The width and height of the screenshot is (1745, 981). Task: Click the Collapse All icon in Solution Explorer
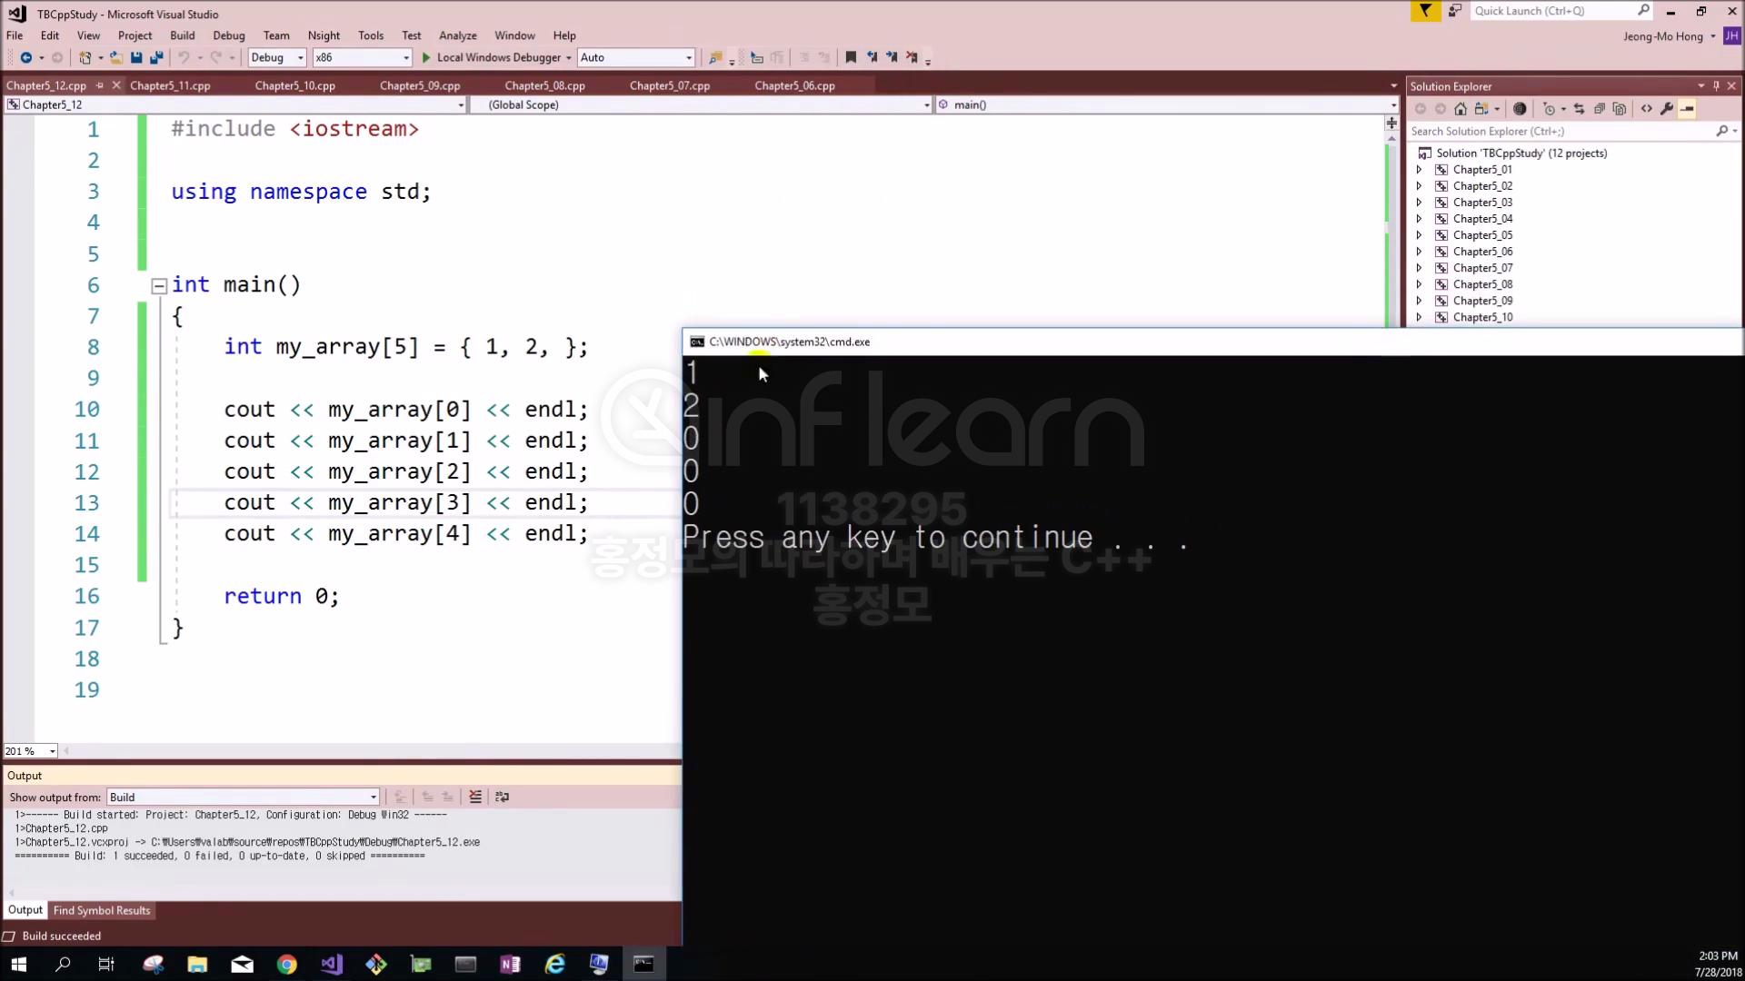[1599, 109]
